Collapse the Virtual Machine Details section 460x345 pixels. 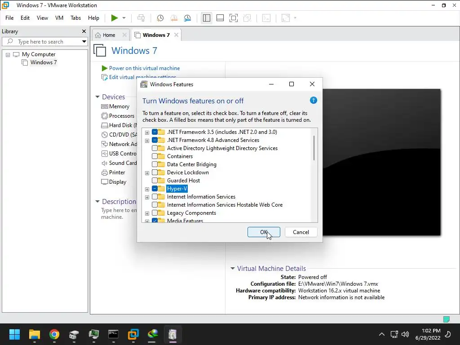233,269
